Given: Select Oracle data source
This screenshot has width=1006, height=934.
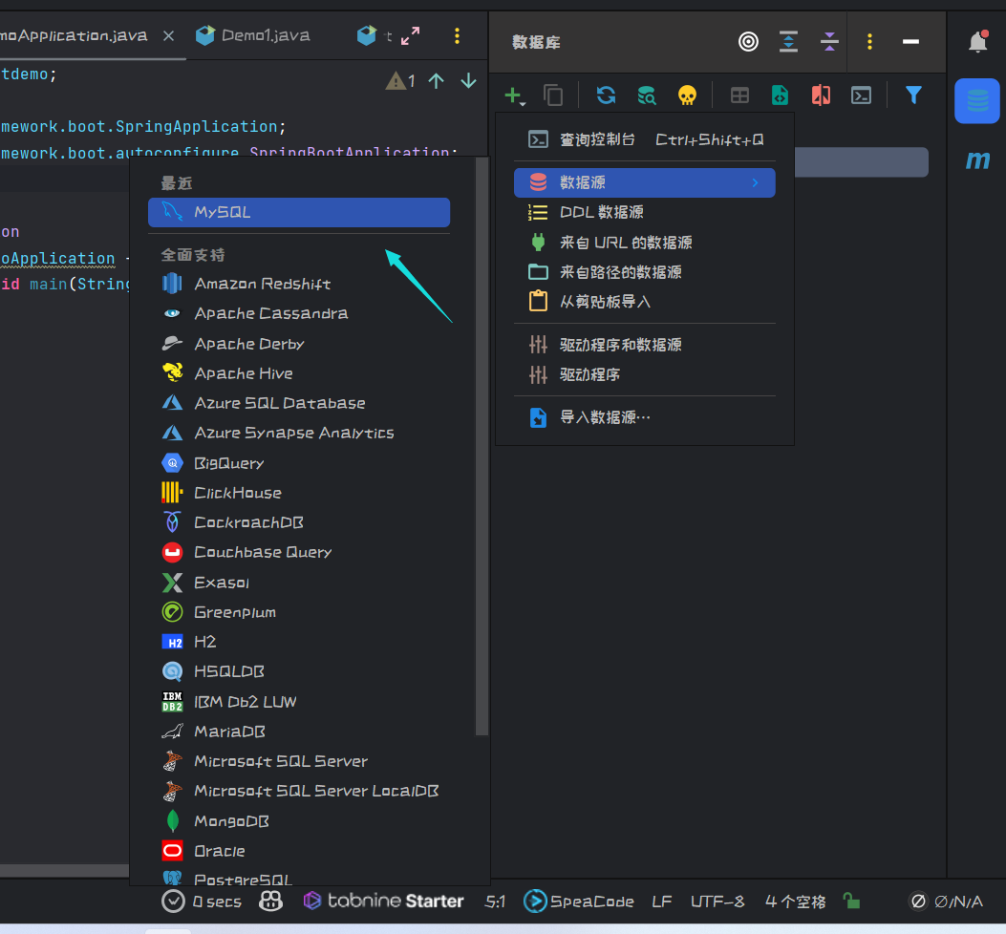Looking at the screenshot, I should pyautogui.click(x=299, y=851).
